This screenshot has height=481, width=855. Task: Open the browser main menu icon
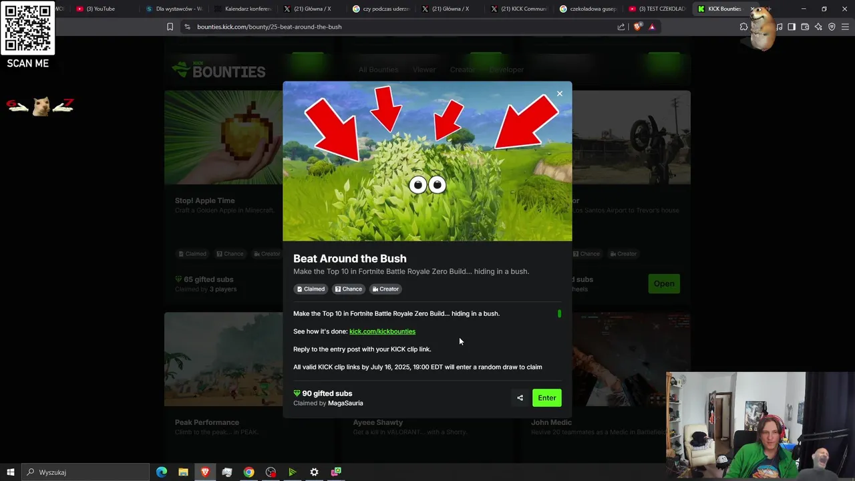pyautogui.click(x=846, y=27)
